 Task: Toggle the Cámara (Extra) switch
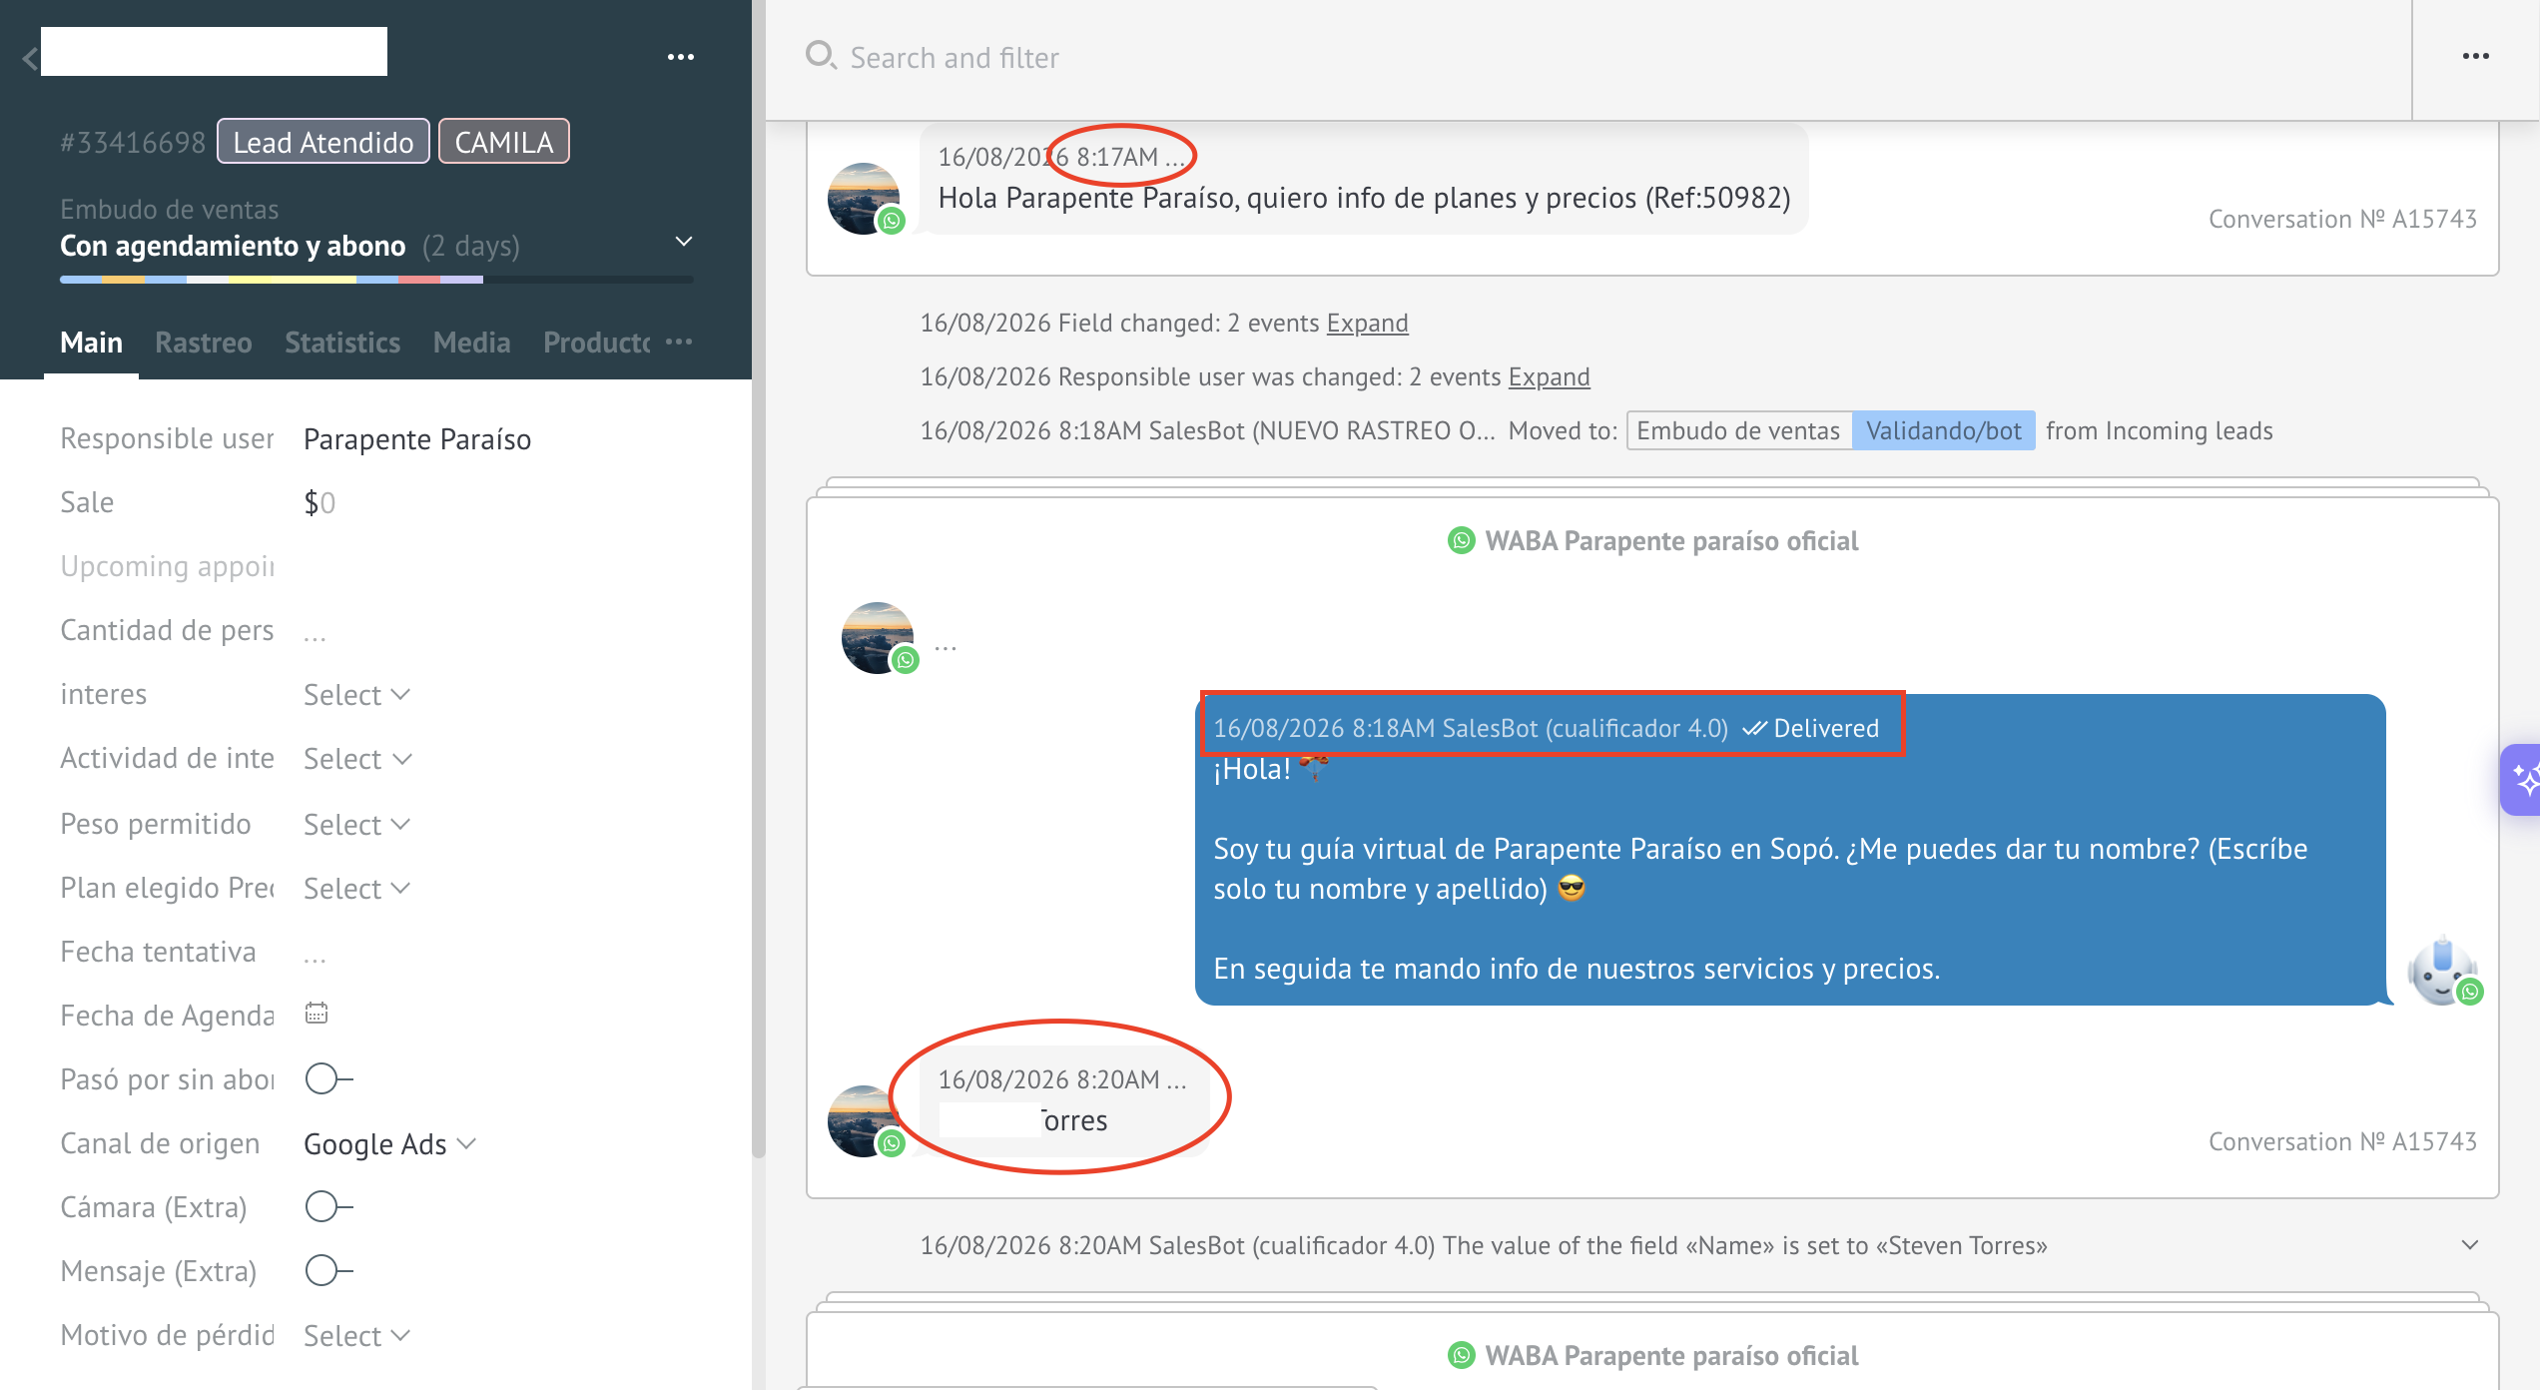click(x=328, y=1206)
